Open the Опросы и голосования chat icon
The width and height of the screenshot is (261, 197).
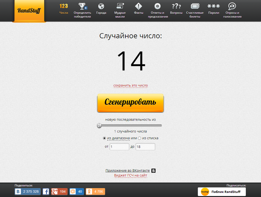232,6
